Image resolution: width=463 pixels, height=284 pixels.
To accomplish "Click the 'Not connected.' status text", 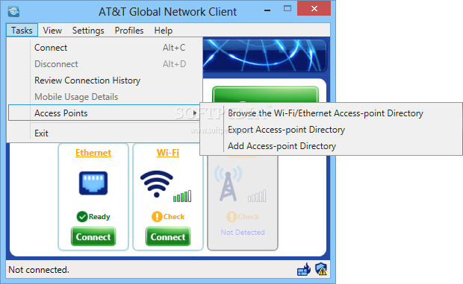I will pos(39,270).
